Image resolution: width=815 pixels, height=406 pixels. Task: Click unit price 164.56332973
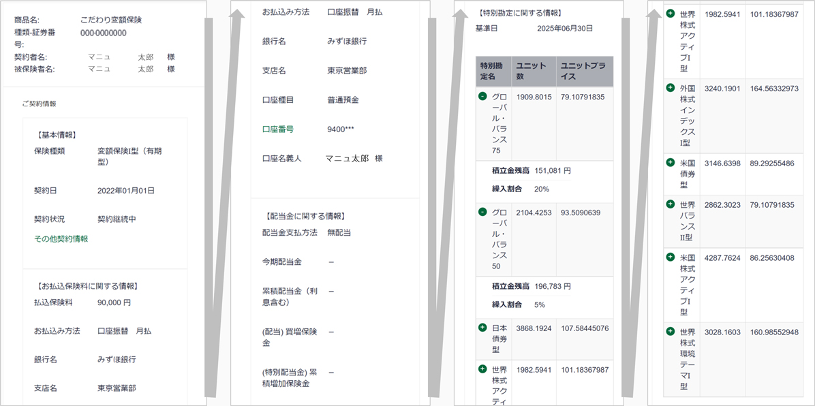(775, 88)
